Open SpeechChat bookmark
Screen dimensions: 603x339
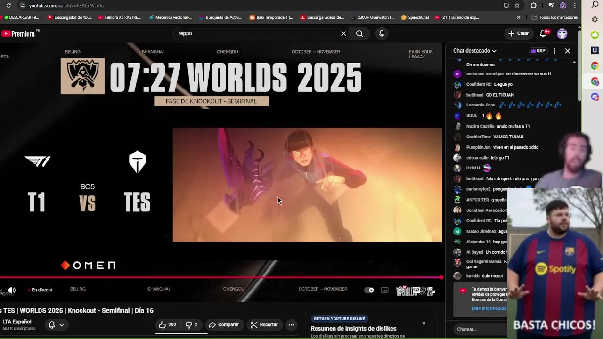tap(415, 17)
